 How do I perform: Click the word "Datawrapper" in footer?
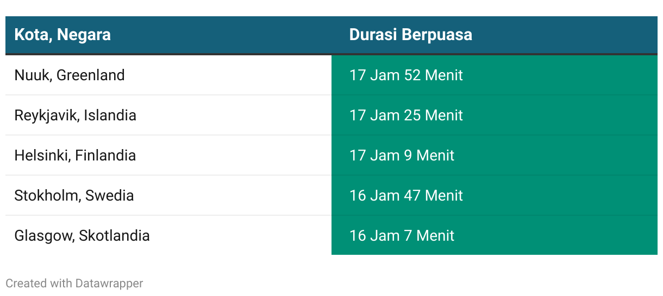[x=109, y=283]
